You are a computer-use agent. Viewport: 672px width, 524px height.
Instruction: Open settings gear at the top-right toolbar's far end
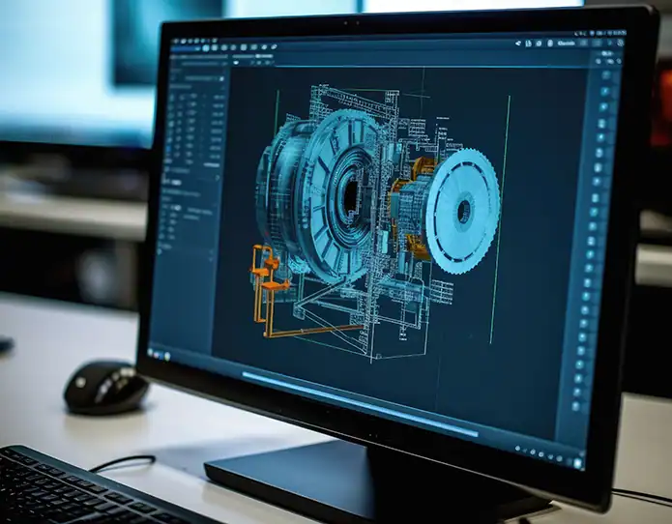tap(620, 43)
